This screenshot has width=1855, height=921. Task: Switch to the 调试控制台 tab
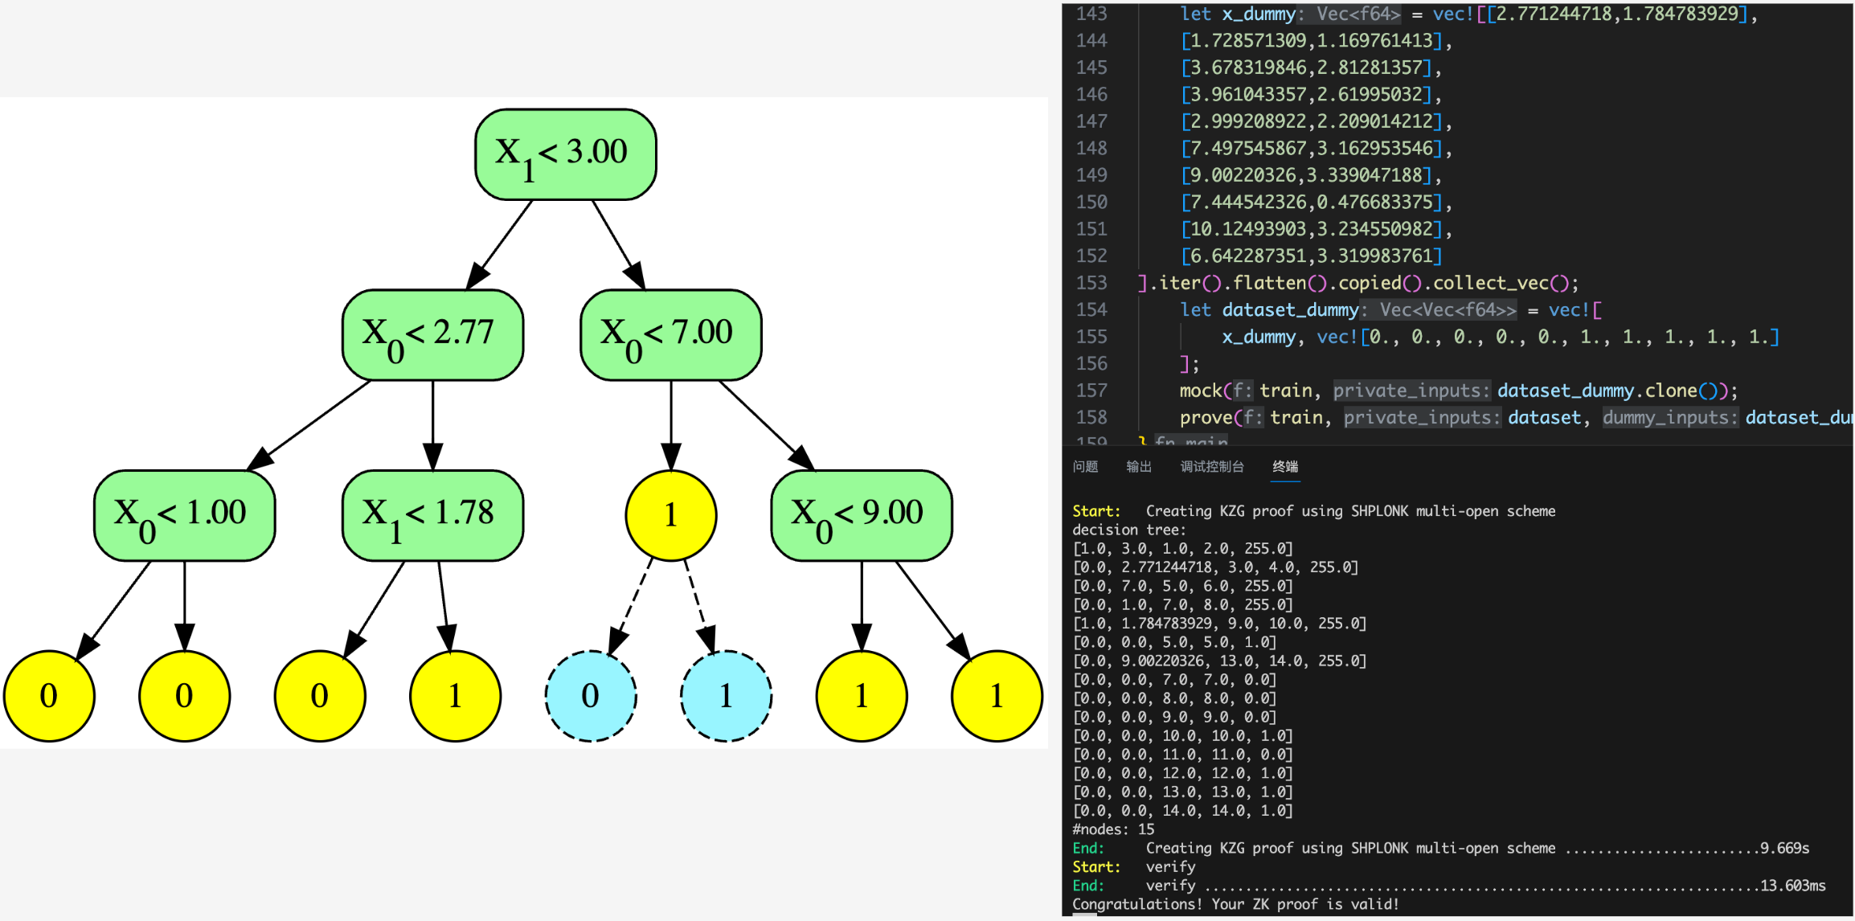[x=1211, y=467]
